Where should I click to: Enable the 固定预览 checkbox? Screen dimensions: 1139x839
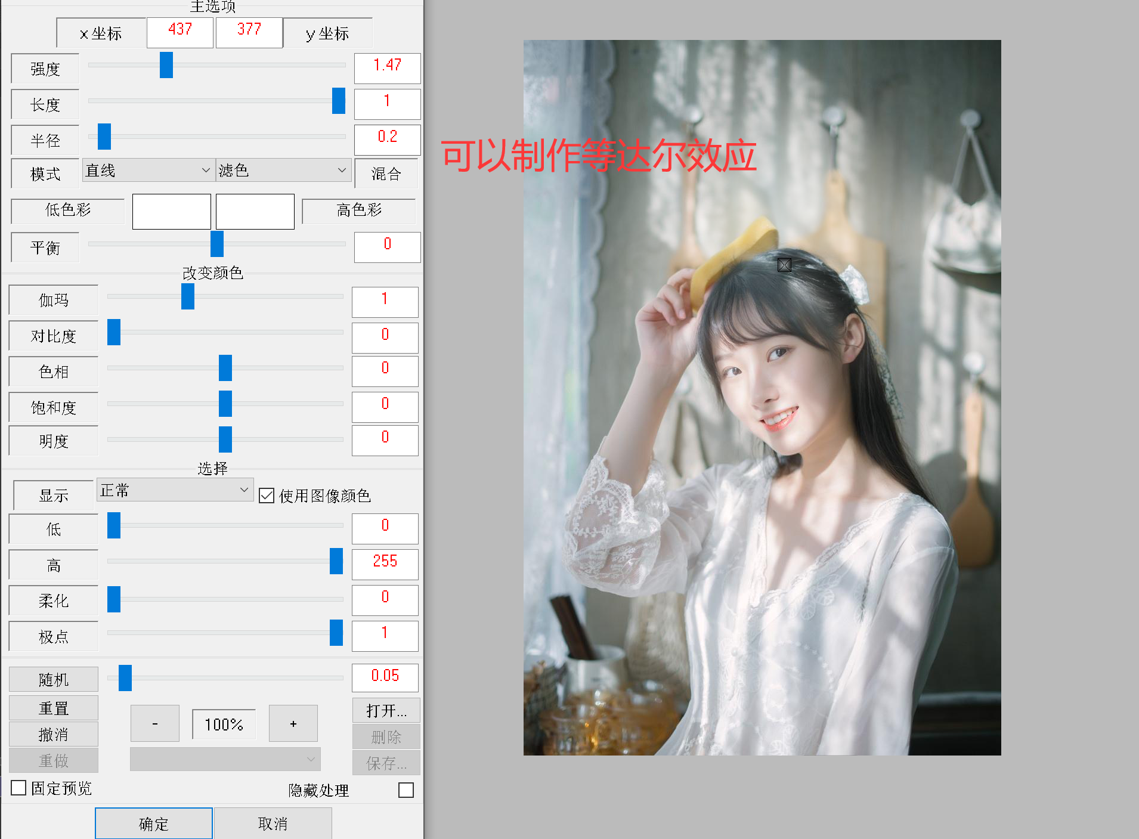tap(18, 788)
